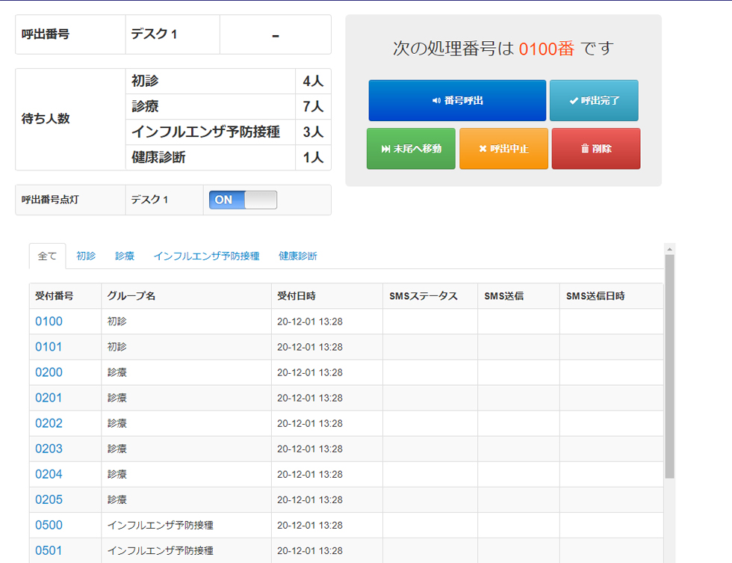Click reception number 0501

pyautogui.click(x=49, y=550)
